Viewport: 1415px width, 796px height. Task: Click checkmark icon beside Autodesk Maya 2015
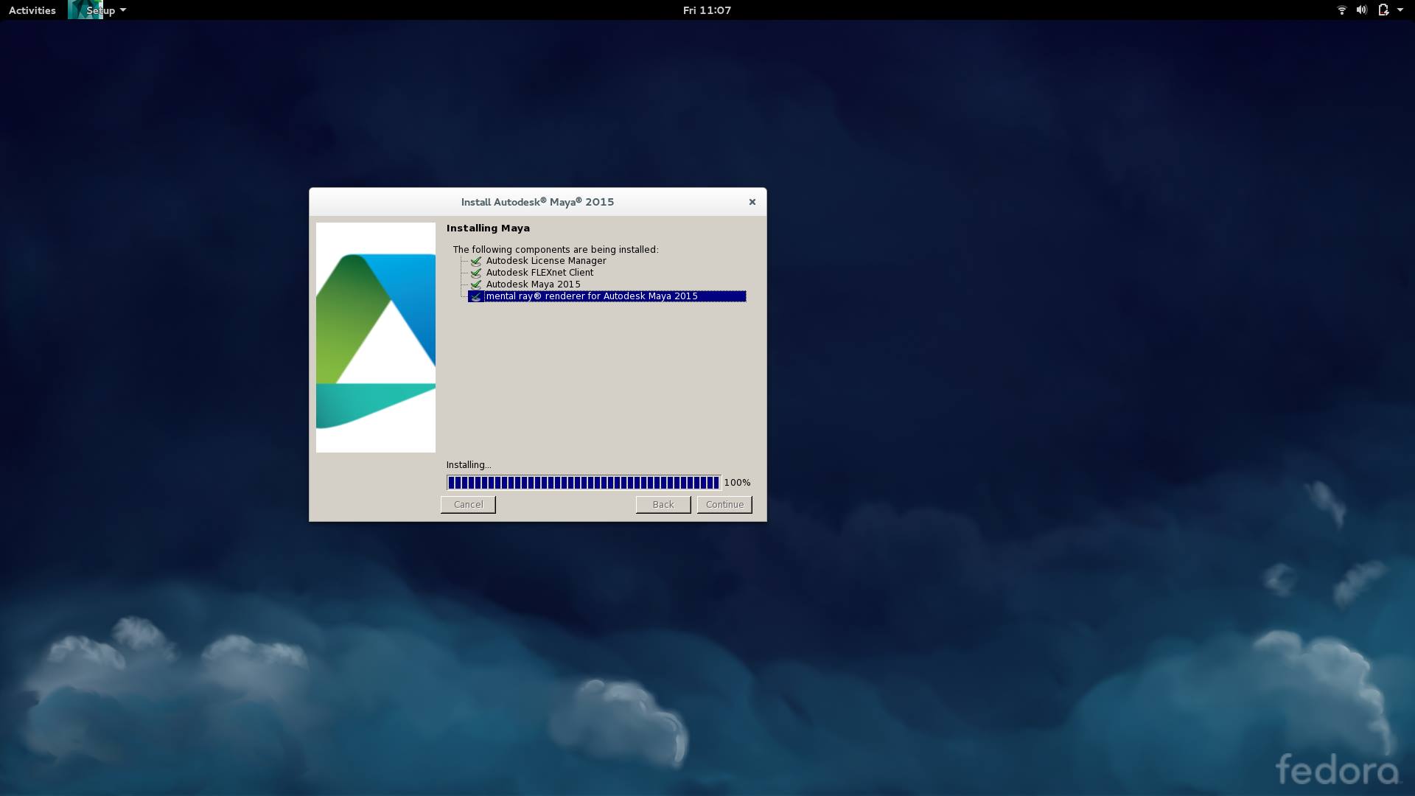tap(476, 284)
